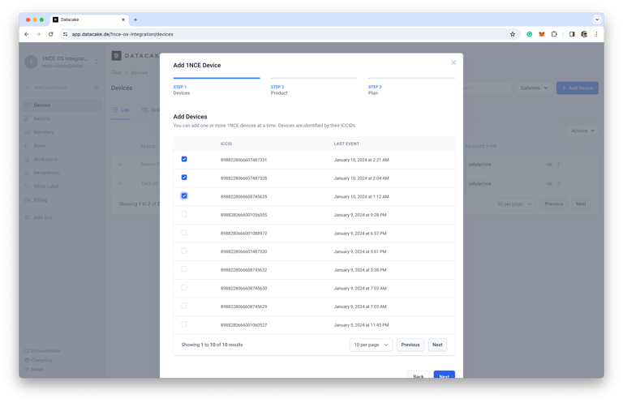The image size is (623, 403).
Task: Click the blue Next button
Action: click(444, 375)
